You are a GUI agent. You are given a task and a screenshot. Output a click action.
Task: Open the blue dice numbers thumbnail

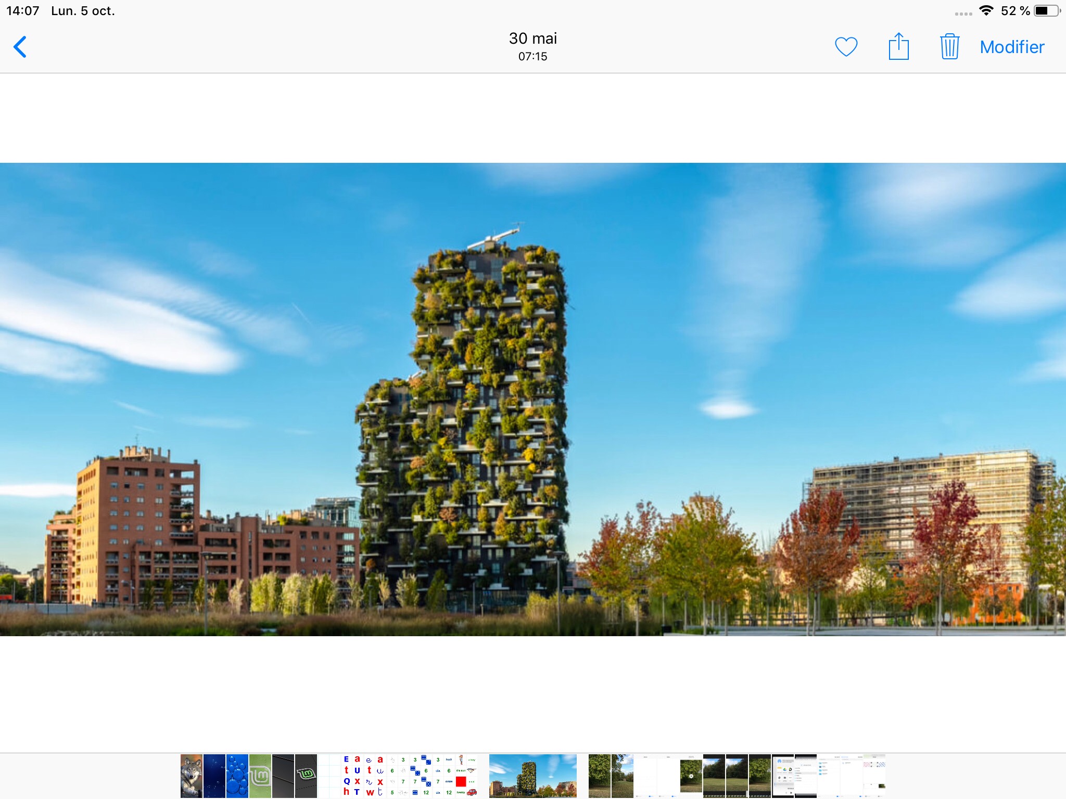(x=421, y=776)
